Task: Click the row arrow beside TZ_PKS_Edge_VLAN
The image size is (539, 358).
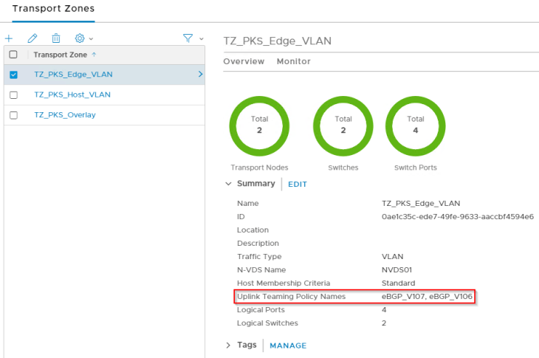Action: click(200, 75)
